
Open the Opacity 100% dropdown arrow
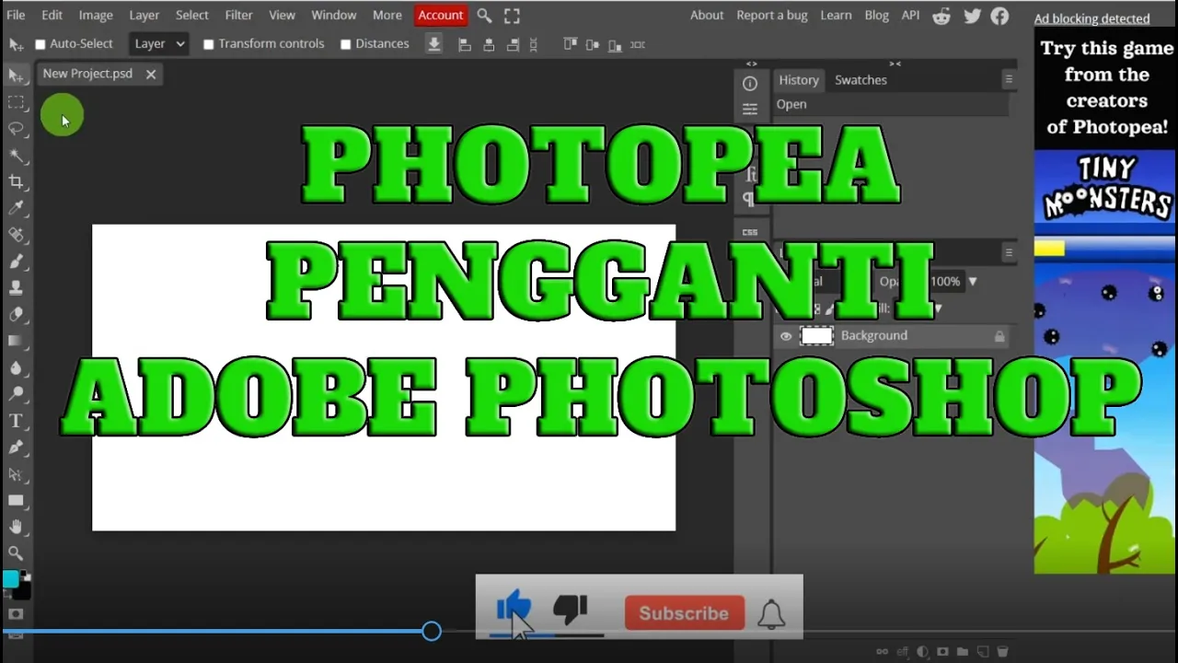click(973, 281)
